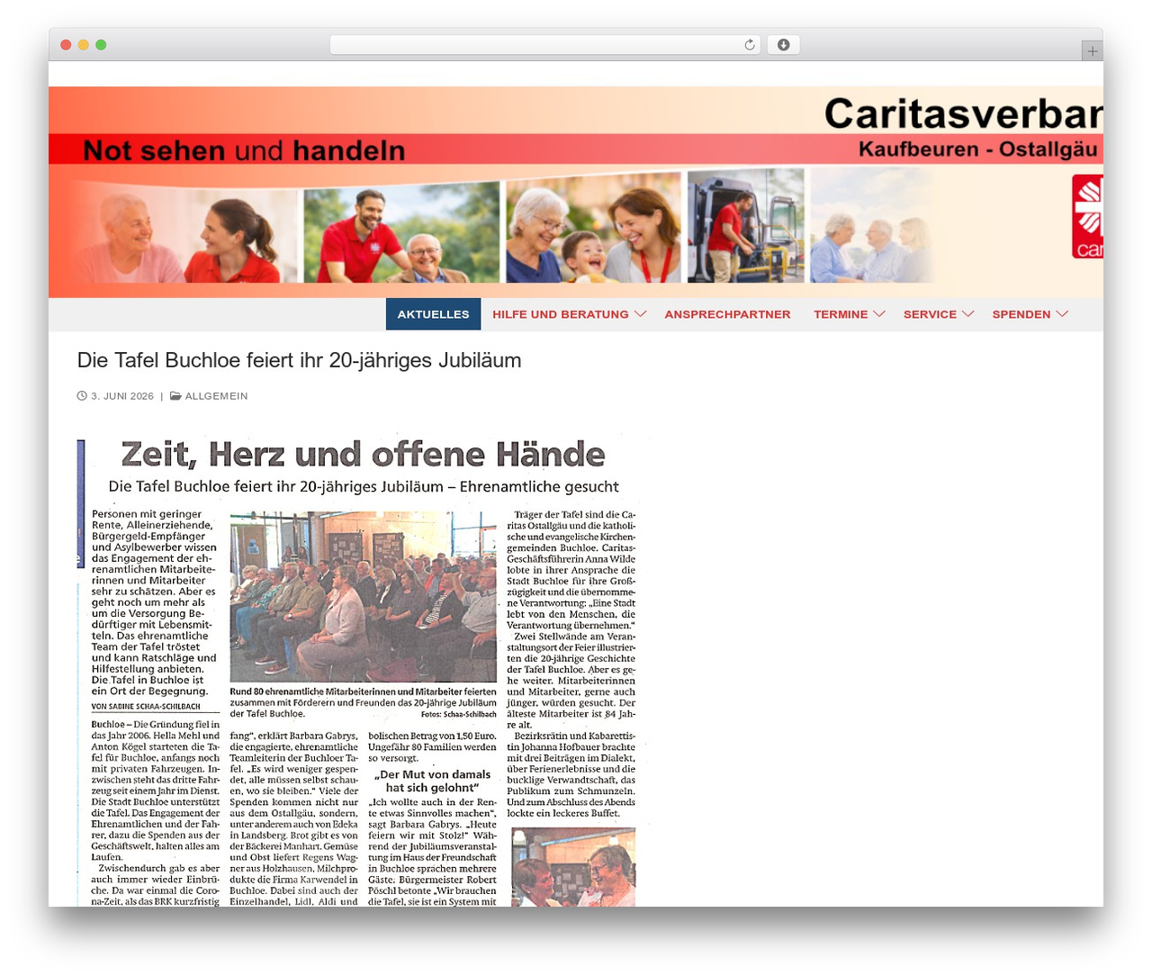Click the folder icon before Allgemein
1152x976 pixels.
[175, 396]
